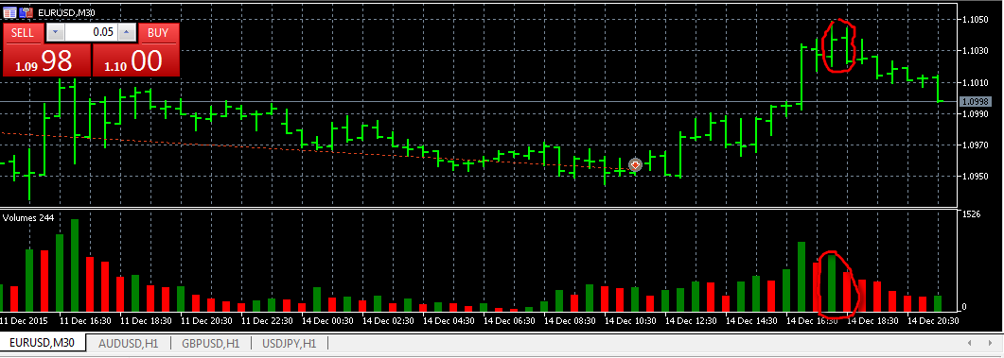This screenshot has height=358, width=1004.
Task: Click the red circled volume bars
Action: pyautogui.click(x=840, y=283)
